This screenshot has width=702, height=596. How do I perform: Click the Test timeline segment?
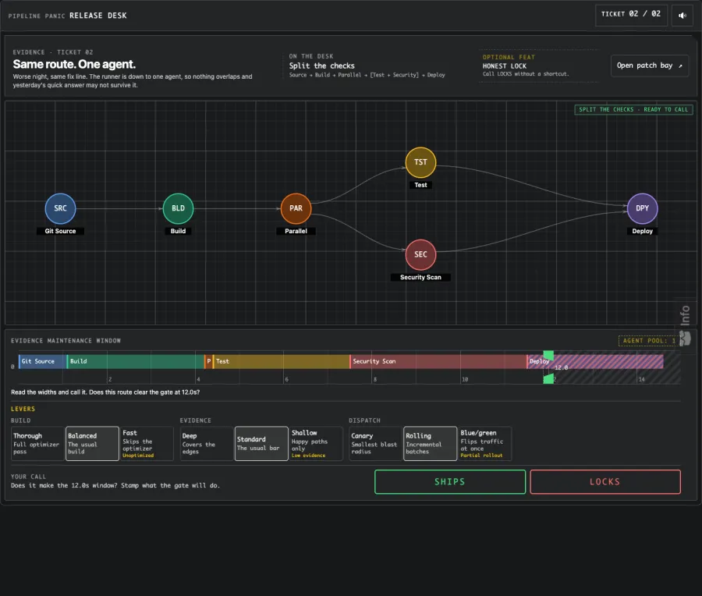click(x=281, y=361)
